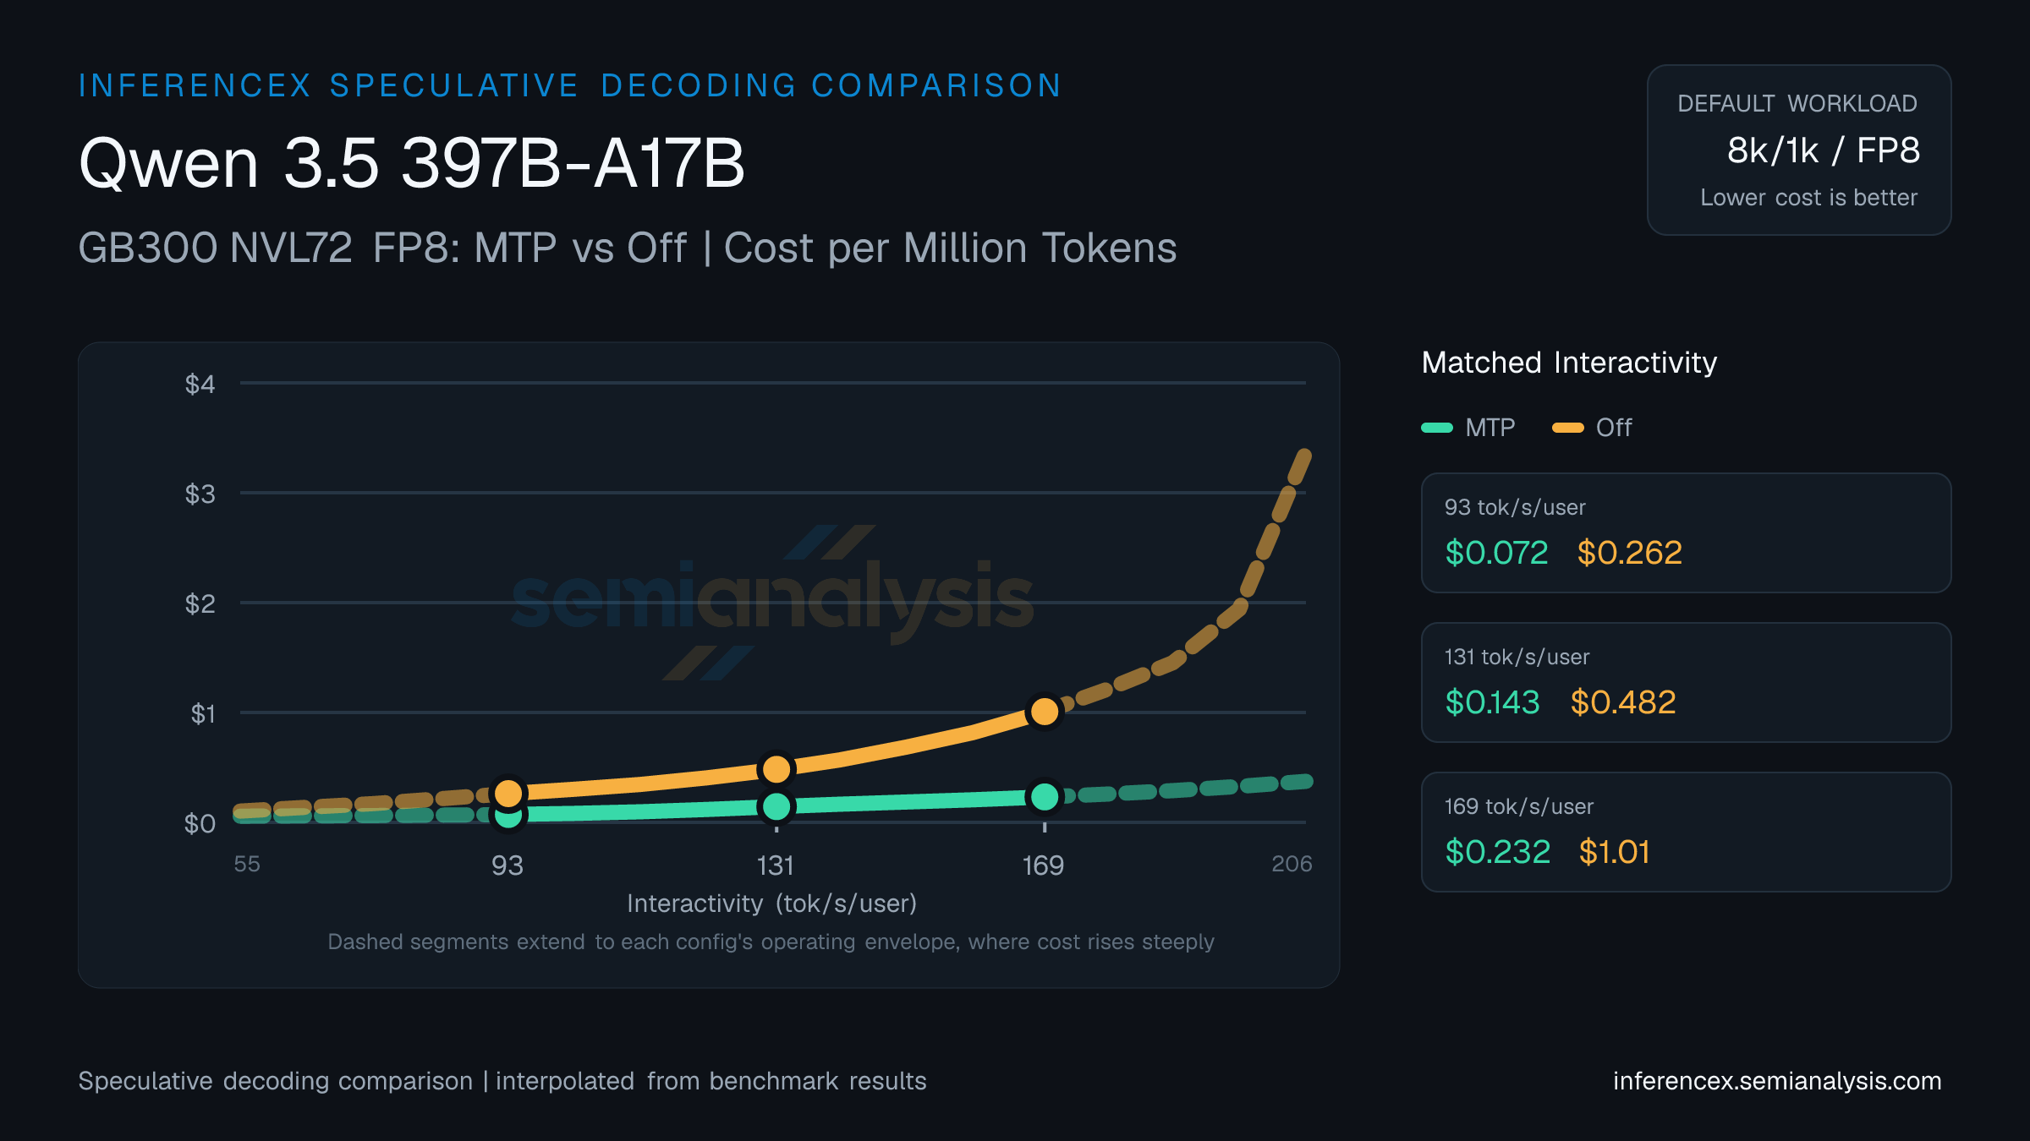Click the orange Off point at 169
Screen dimensions: 2030x1141
click(x=1045, y=711)
